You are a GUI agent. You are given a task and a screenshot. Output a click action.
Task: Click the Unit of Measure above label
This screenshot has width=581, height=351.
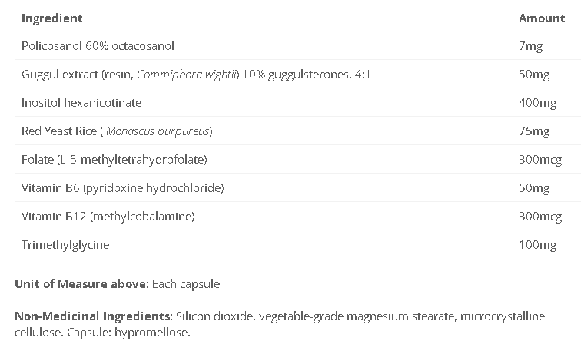pyautogui.click(x=81, y=284)
